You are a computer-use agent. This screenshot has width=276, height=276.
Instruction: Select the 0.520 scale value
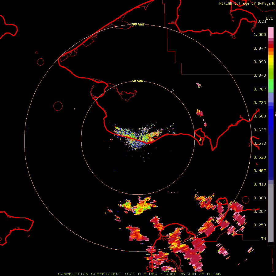(260, 157)
